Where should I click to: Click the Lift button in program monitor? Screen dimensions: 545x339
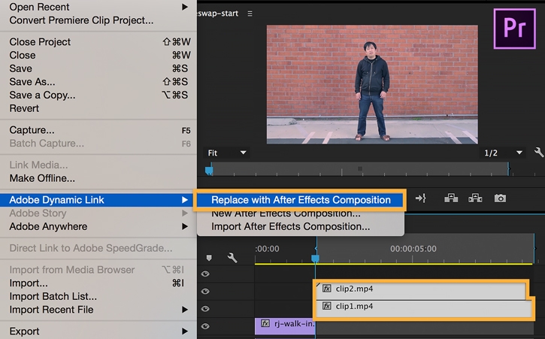tap(451, 198)
